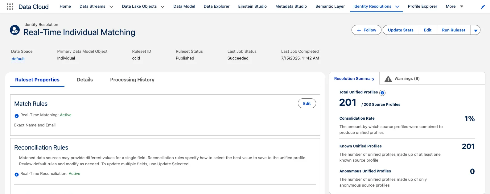Click the Update Stats button
Image resolution: width=490 pixels, height=194 pixels.
click(x=401, y=30)
